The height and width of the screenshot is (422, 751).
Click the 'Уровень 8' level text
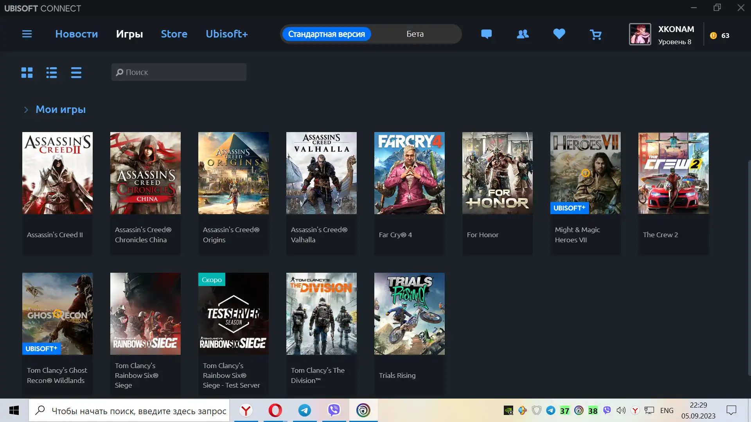tap(674, 42)
